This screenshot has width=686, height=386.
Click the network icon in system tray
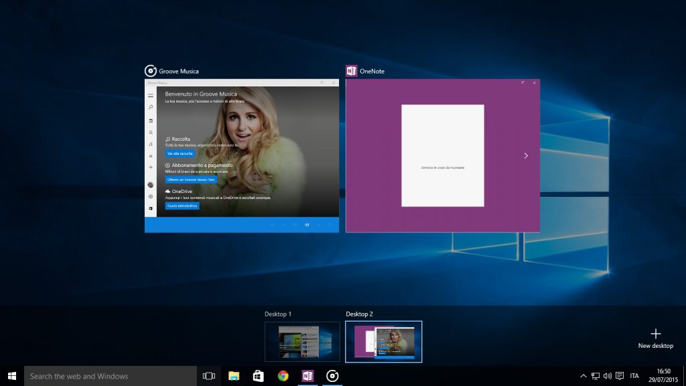(x=596, y=376)
